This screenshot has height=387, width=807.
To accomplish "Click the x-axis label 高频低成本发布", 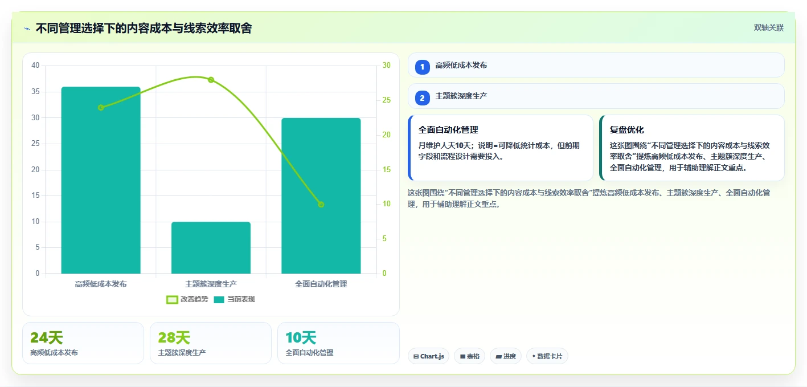I will click(x=101, y=284).
